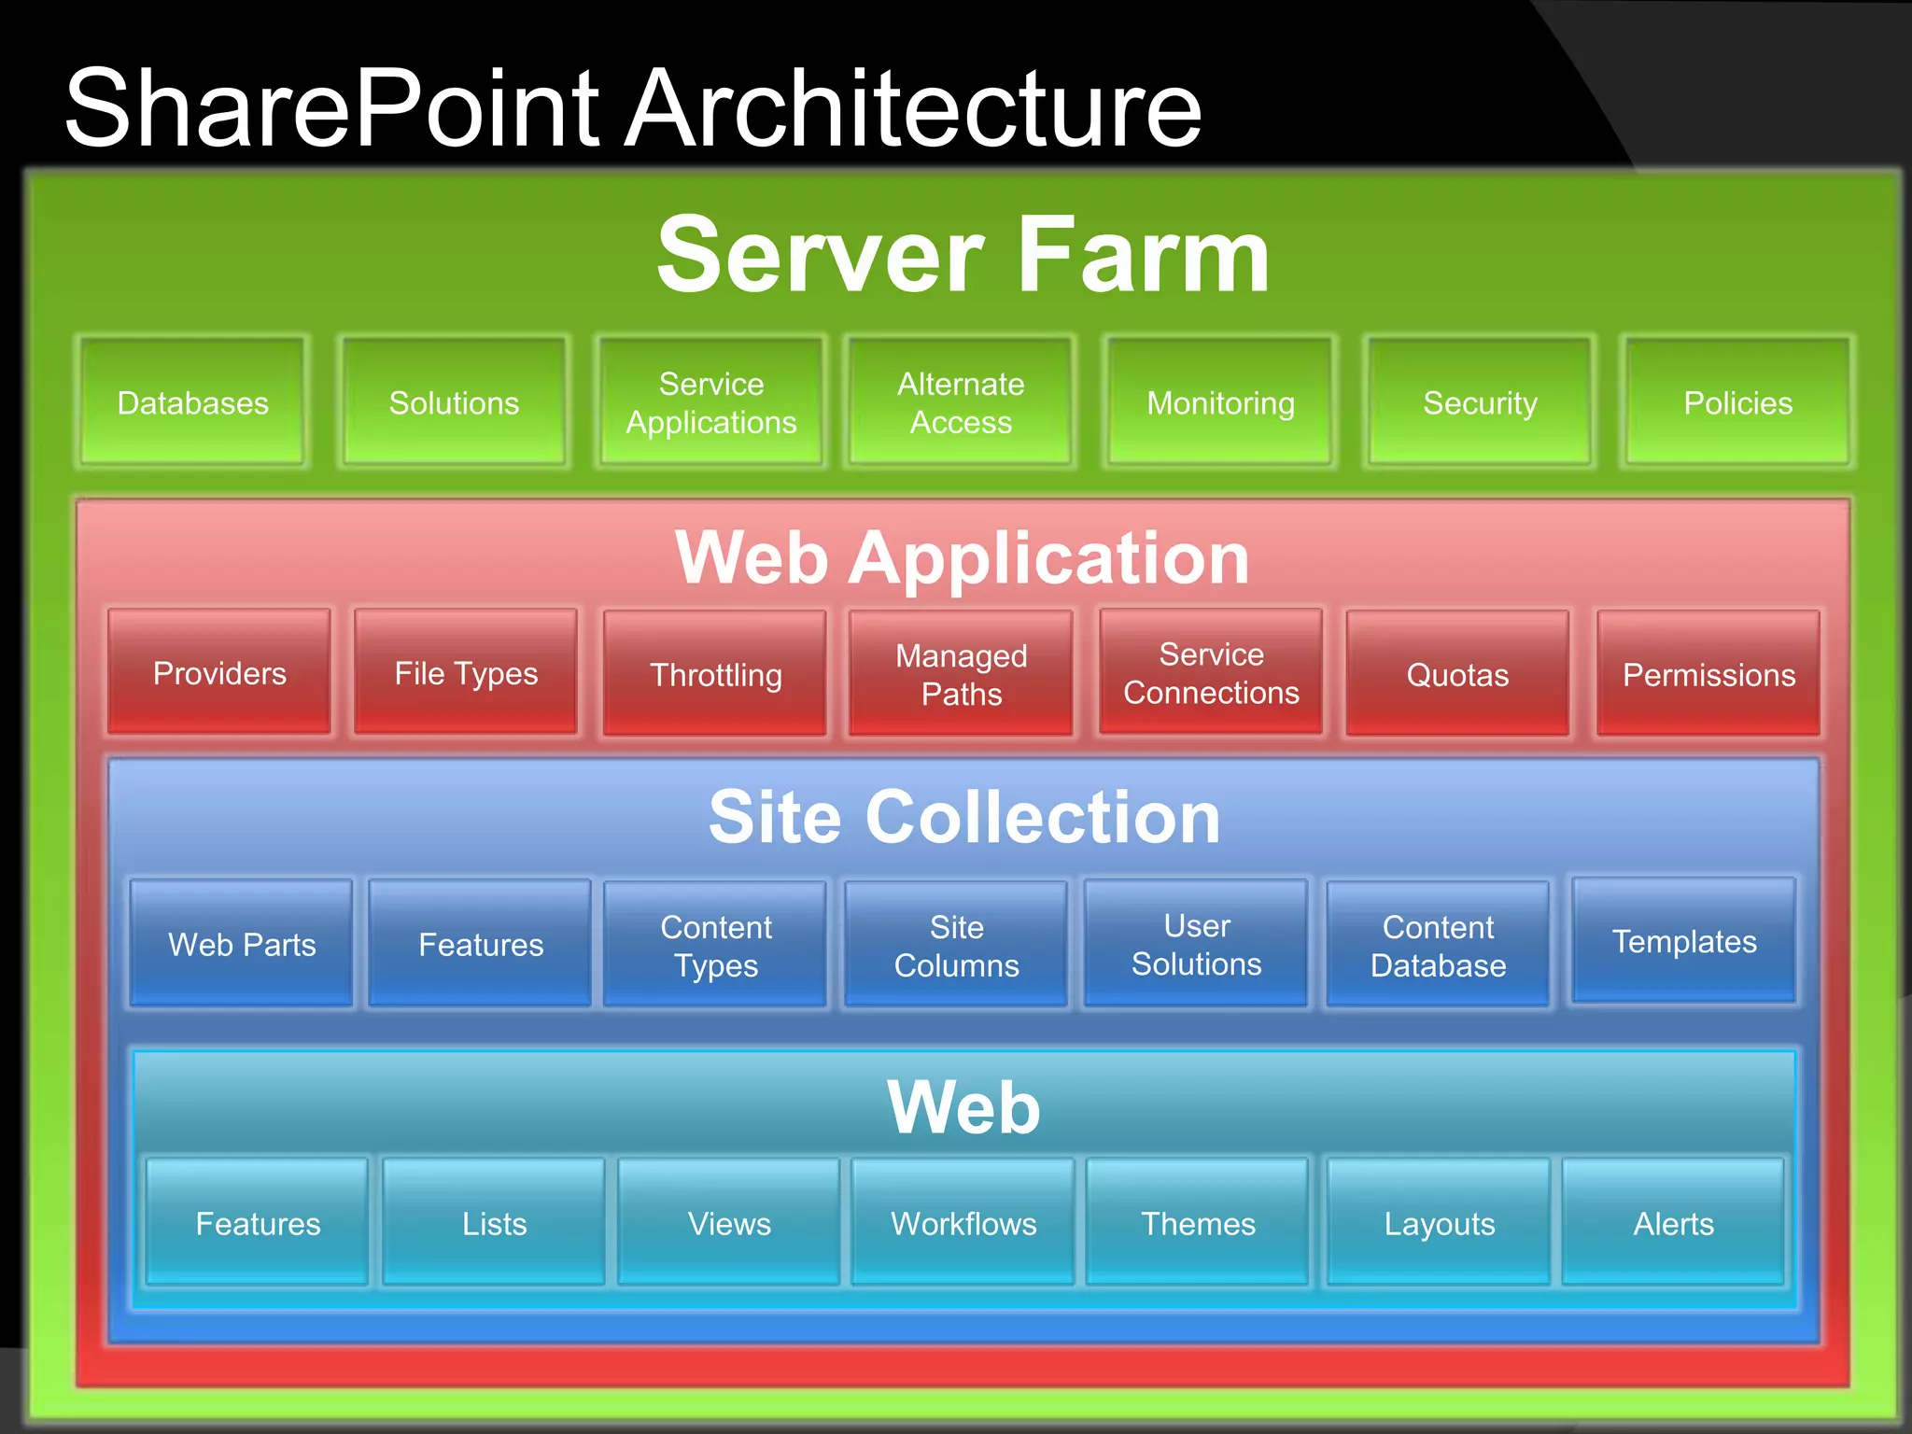
Task: Click the Quotas box
Action: click(1457, 673)
